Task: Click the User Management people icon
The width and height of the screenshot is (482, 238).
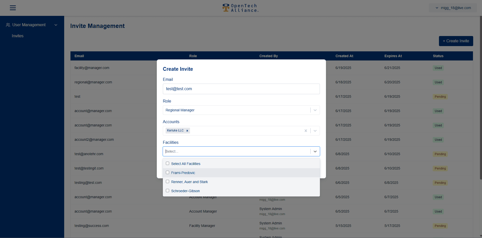Action: click(x=8, y=25)
